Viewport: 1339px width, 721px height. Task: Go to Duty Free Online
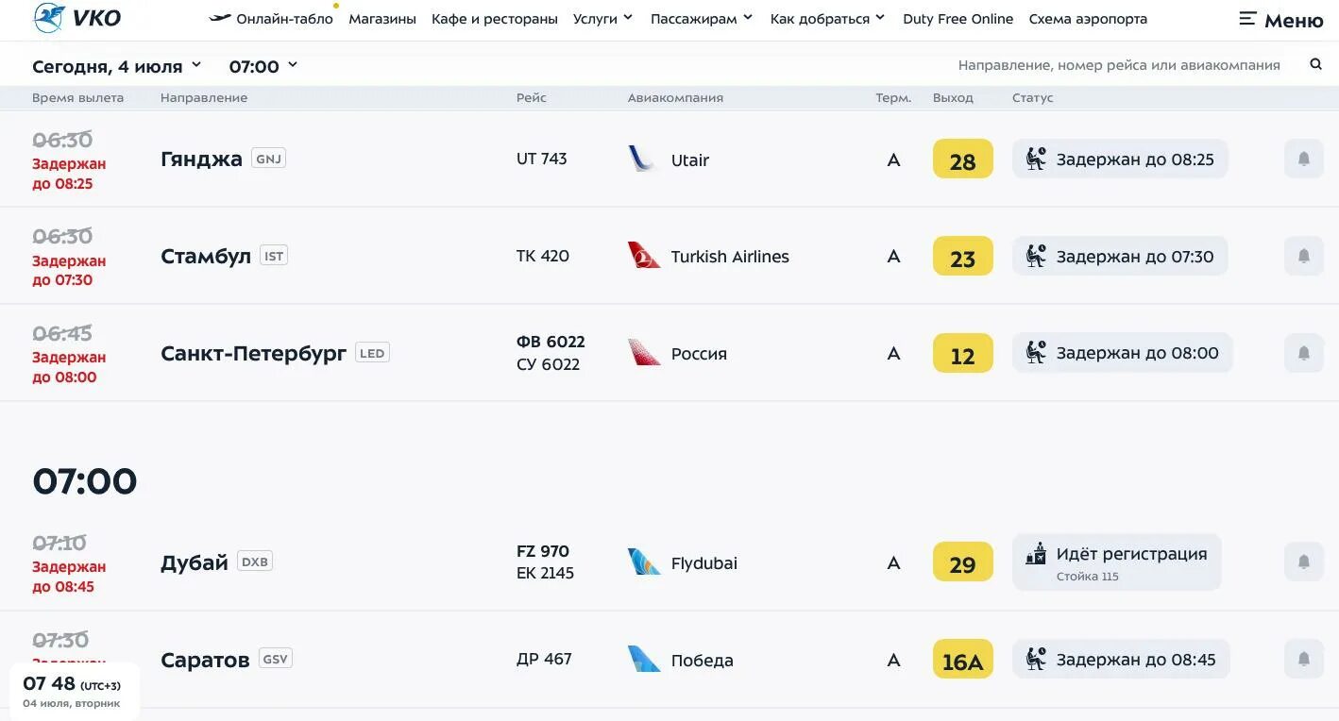pyautogui.click(x=958, y=19)
